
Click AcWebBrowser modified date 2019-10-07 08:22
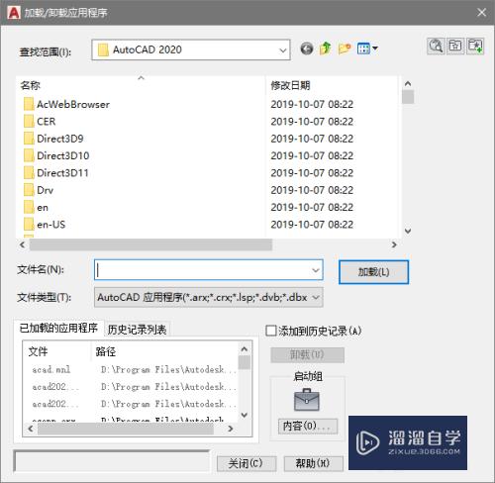pyautogui.click(x=312, y=104)
